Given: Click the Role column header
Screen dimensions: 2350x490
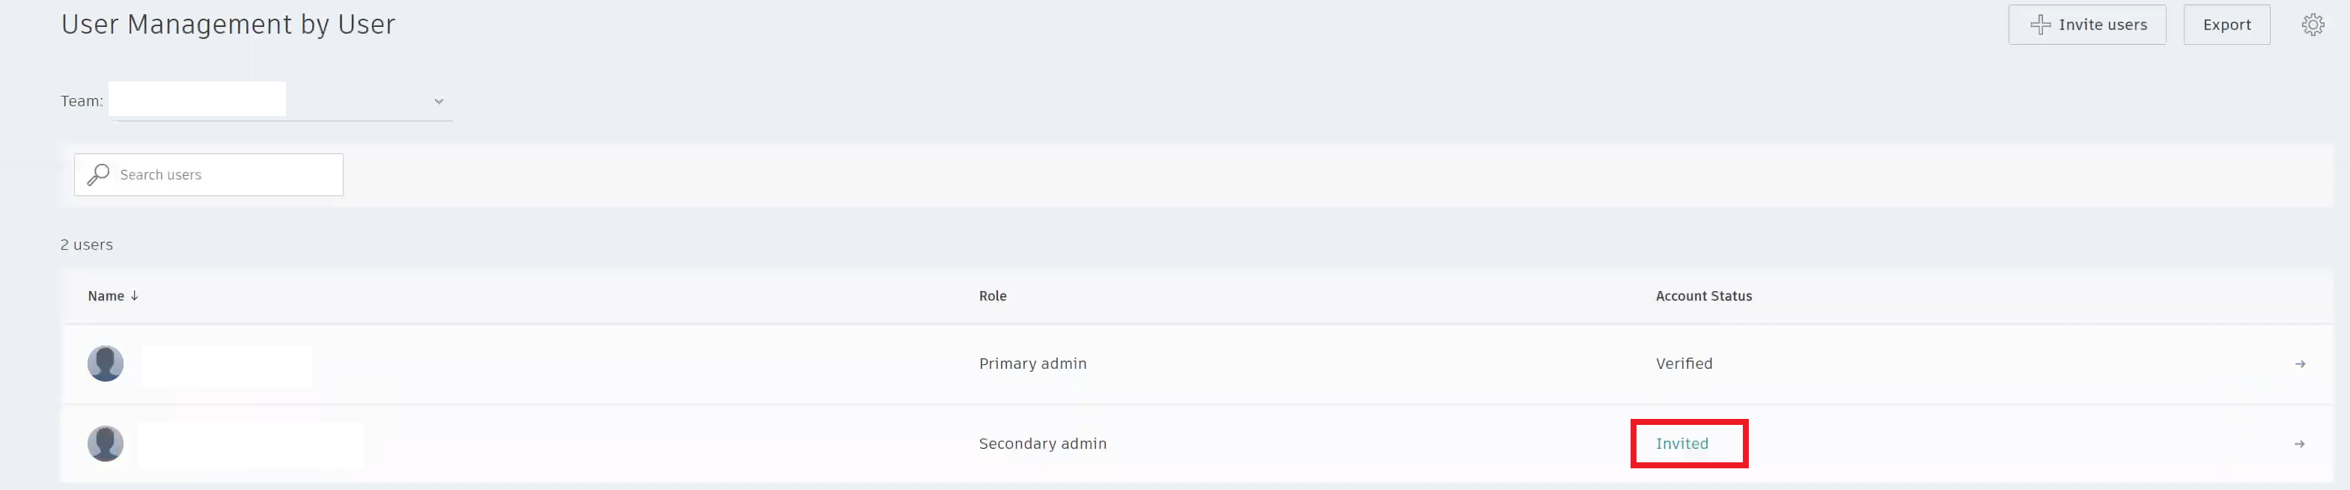Looking at the screenshot, I should coord(993,296).
